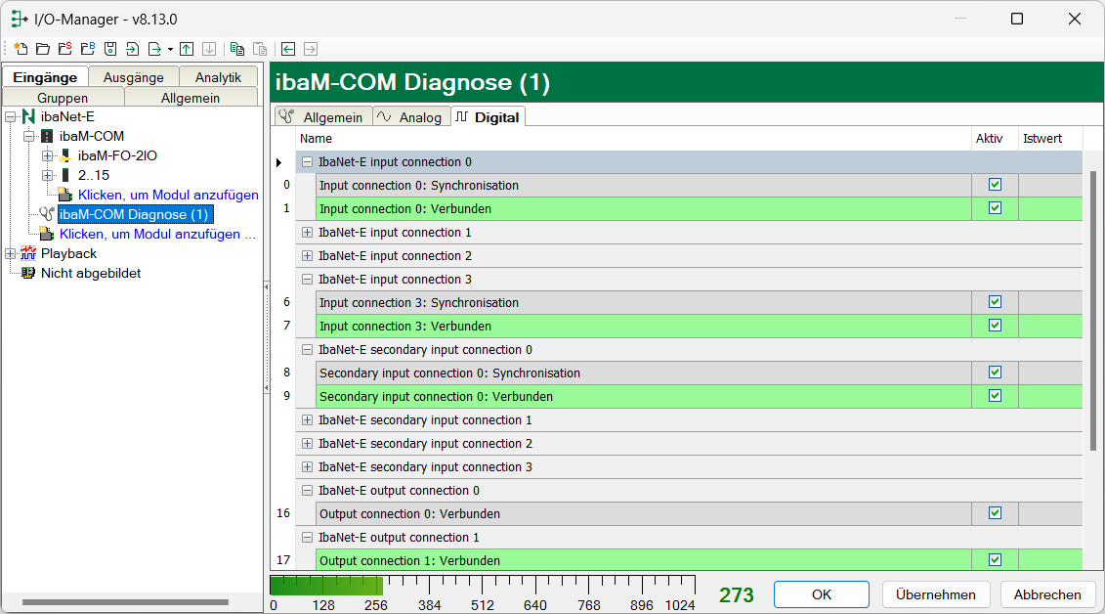
Task: Click the Playback icon in the tree
Action: [28, 253]
